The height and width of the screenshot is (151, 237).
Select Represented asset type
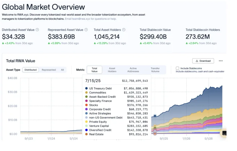49,70
